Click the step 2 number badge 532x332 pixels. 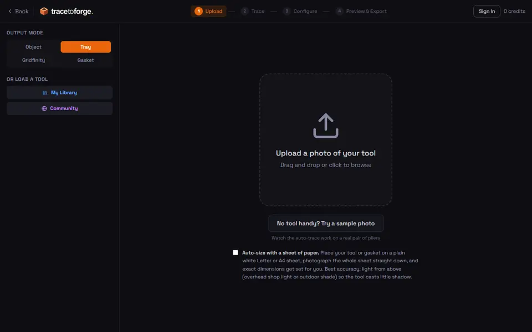pyautogui.click(x=244, y=11)
